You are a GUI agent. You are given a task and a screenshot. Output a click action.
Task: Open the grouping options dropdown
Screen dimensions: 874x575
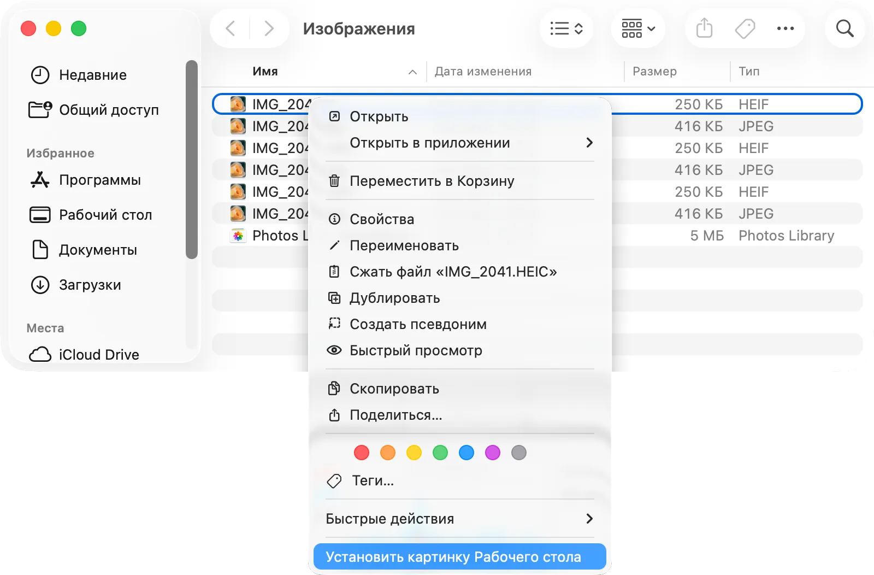(x=638, y=28)
